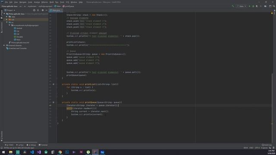Click gutter icon beside printQueue method
276x155 pixels.
pos(53,102)
